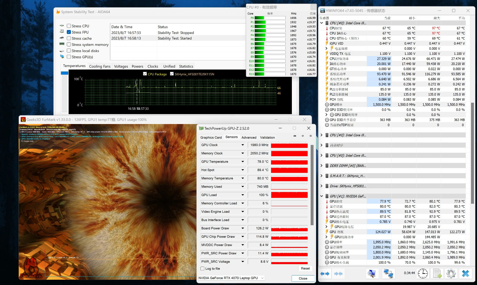477x285 pixels.
Task: Enable the Stress CPU checkbox
Action: tap(69, 26)
